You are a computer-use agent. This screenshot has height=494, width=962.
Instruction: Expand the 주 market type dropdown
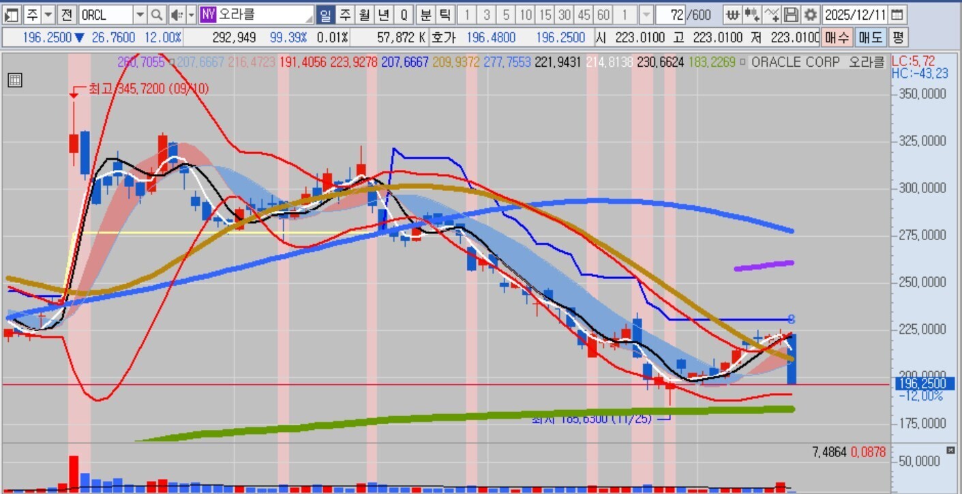(x=48, y=14)
